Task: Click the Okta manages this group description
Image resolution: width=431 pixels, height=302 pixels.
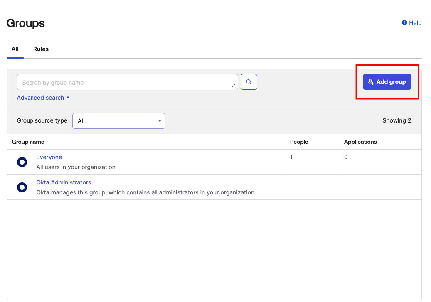Action: (146, 192)
